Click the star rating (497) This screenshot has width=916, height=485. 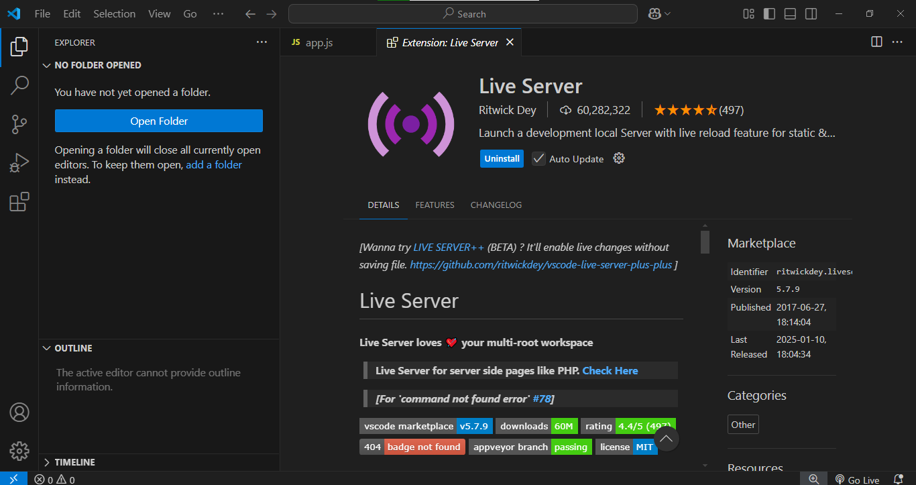coord(699,110)
